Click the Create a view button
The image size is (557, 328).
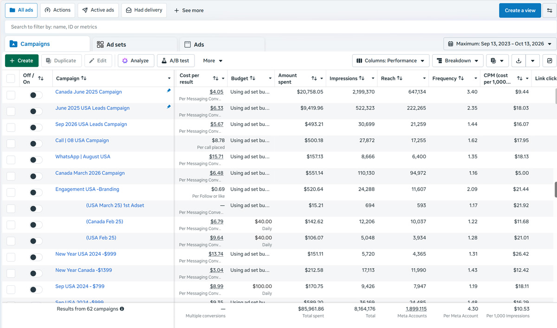[520, 10]
